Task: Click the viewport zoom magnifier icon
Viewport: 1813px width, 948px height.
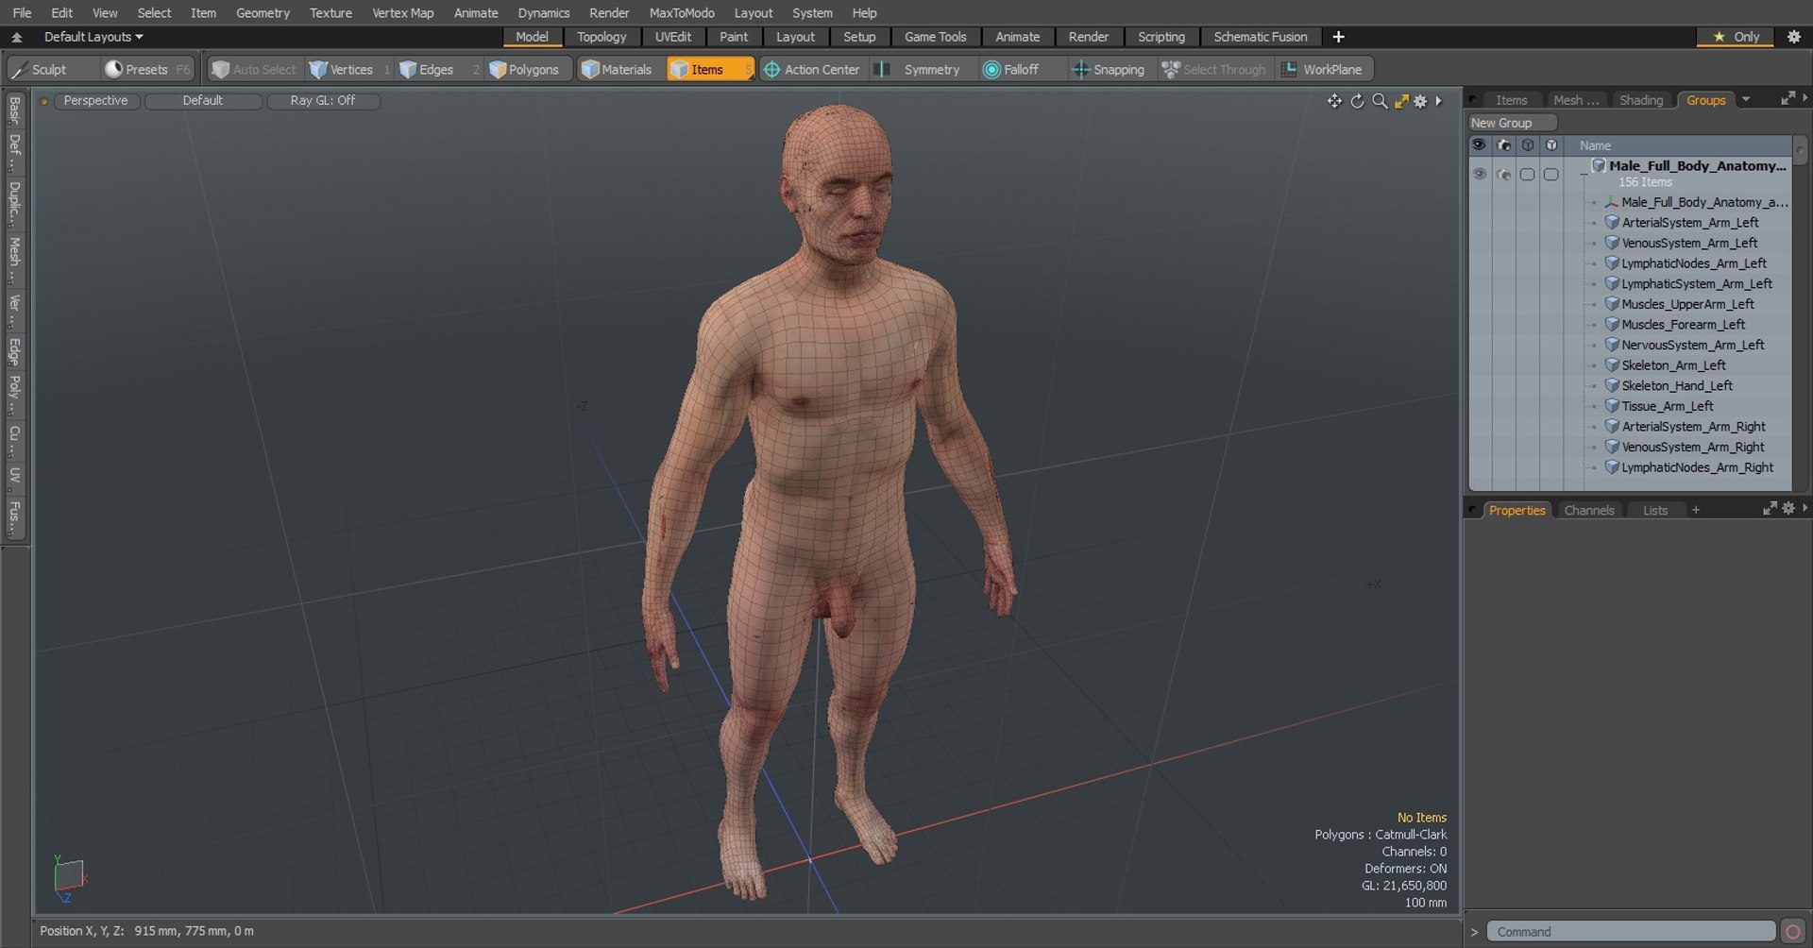Action: 1380,101
